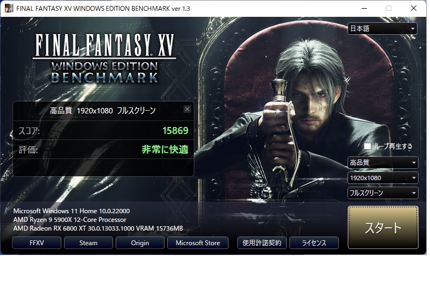
Task: Open the FFXV website button
Action: (x=37, y=243)
